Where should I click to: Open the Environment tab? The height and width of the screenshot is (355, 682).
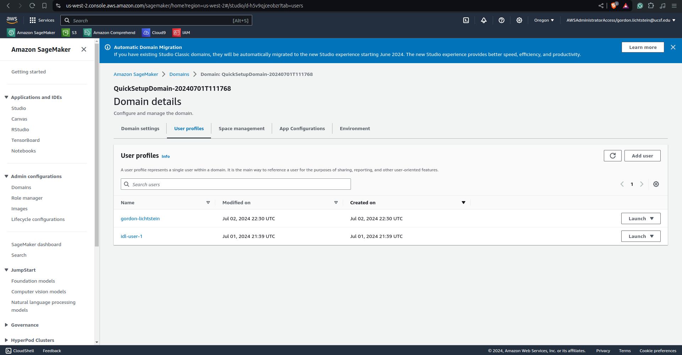point(355,128)
